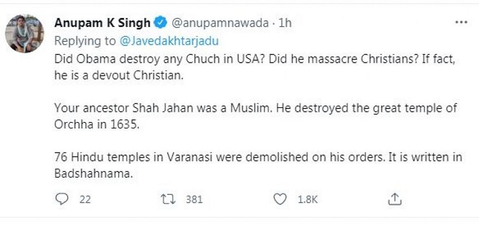The image size is (479, 230).
Task: Click the 'Replying to' label text
Action: point(85,41)
